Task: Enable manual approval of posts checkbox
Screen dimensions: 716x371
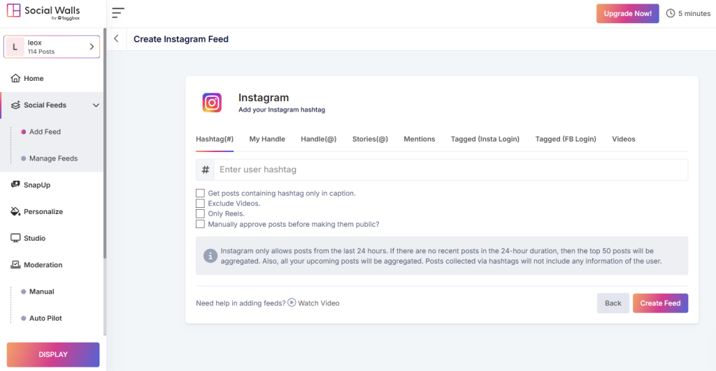Action: click(201, 225)
